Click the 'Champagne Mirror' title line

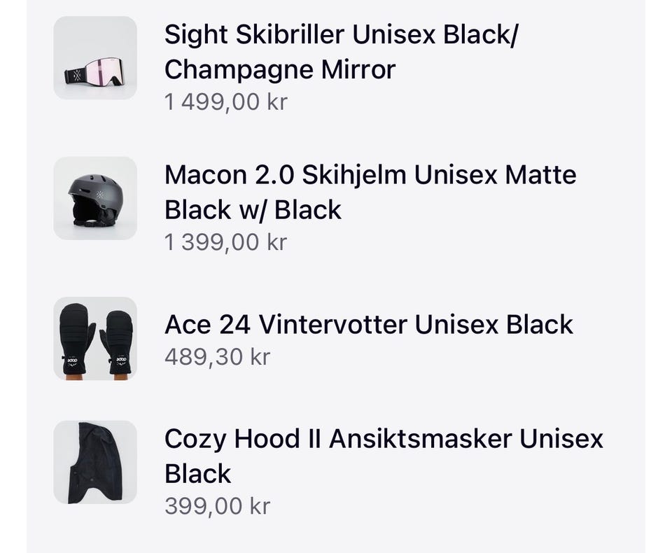coord(280,69)
